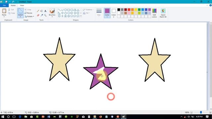Select the Color picker eyedropper tool
Viewport: 212px width, 119px height.
pos(42,15)
